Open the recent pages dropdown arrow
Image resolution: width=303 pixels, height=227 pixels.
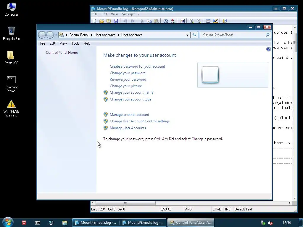pyautogui.click(x=56, y=35)
